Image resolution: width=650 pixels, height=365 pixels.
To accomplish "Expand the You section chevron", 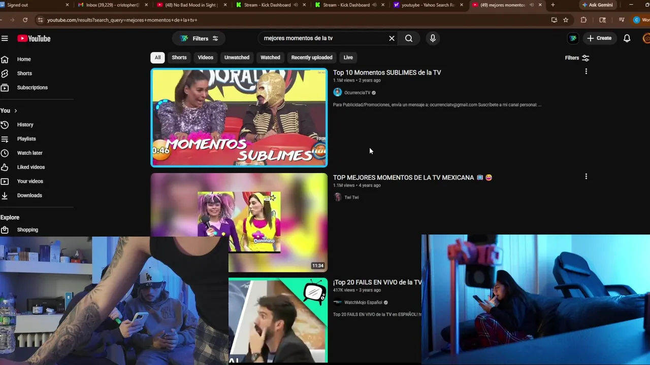I will [x=15, y=111].
